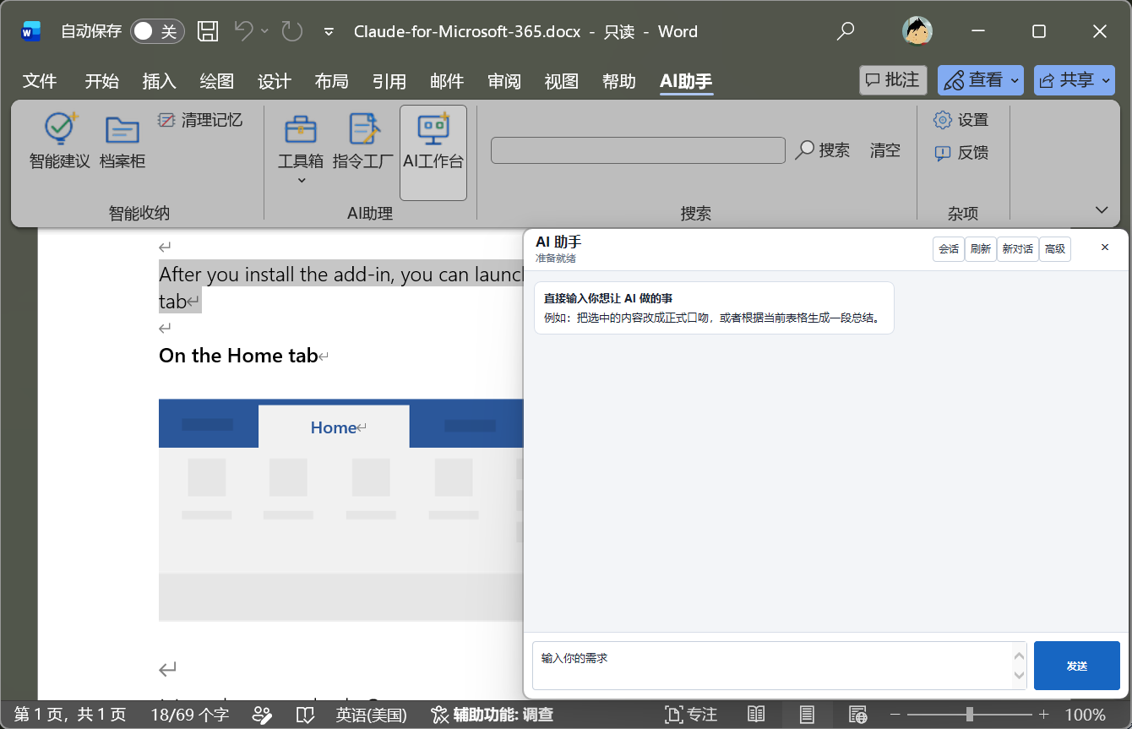Viewport: 1132px width, 729px height.
Task: Click the 英语(美国) language indicator
Action: coord(371,715)
